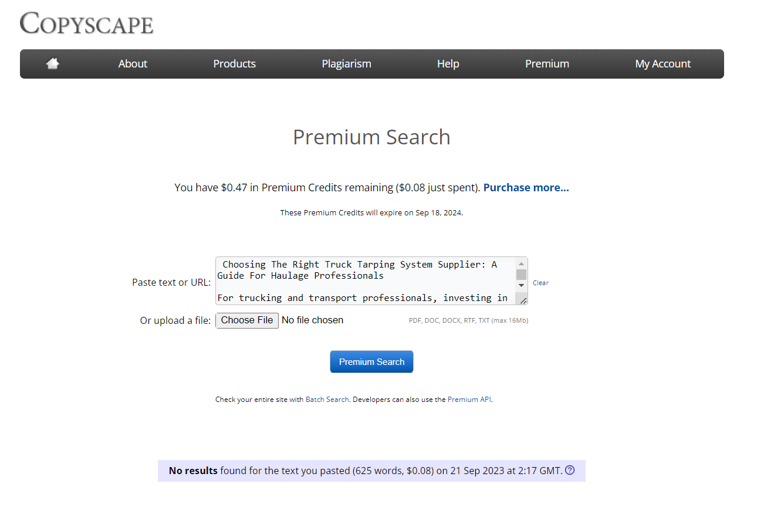Click the textarea resize grip corner

(522, 300)
